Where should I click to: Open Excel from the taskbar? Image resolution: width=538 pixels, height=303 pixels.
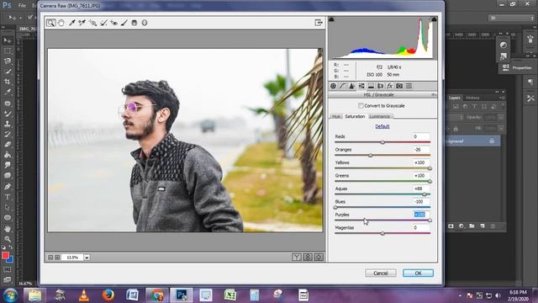pyautogui.click(x=229, y=295)
